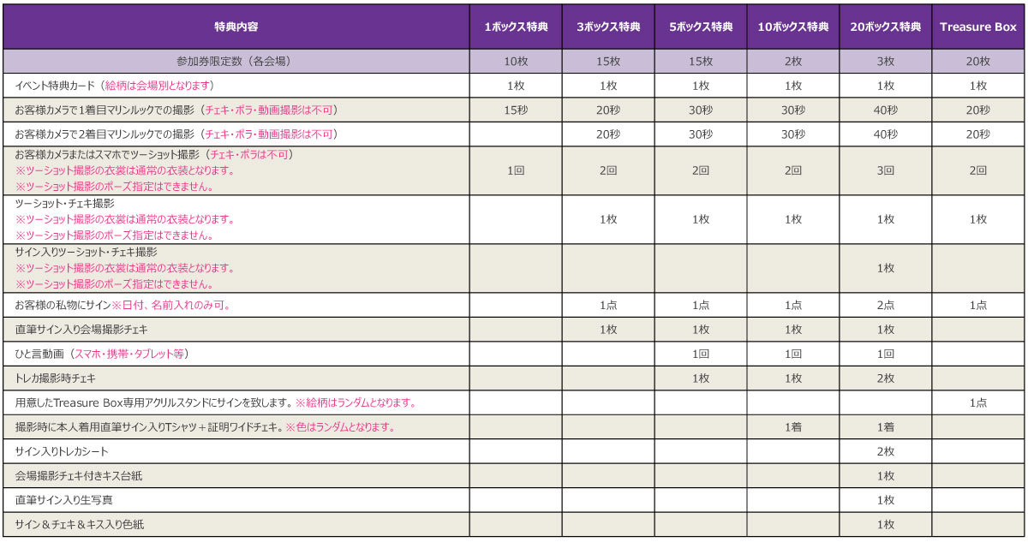Select the 1回 cell in ツーショット撮影 row
Screen dimensions: 1028x542
[516, 170]
